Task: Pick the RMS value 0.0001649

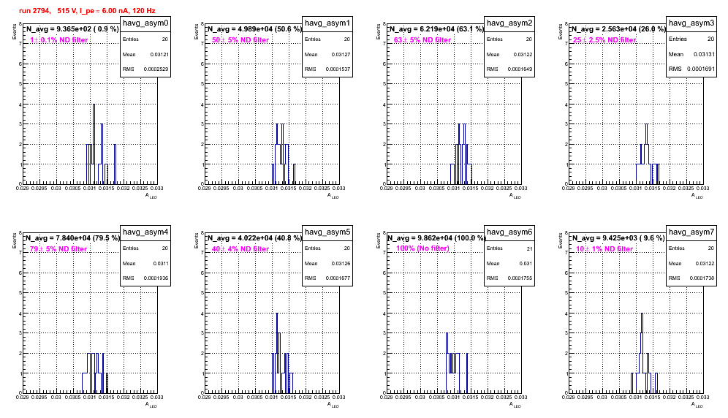Action: [520, 69]
